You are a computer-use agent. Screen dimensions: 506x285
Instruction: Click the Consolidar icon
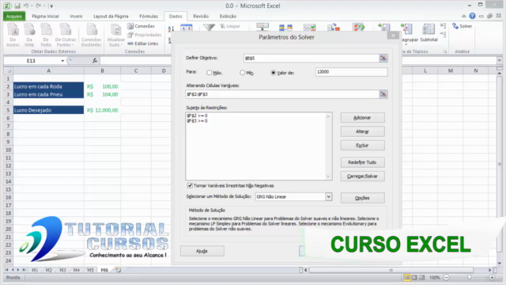(334, 27)
